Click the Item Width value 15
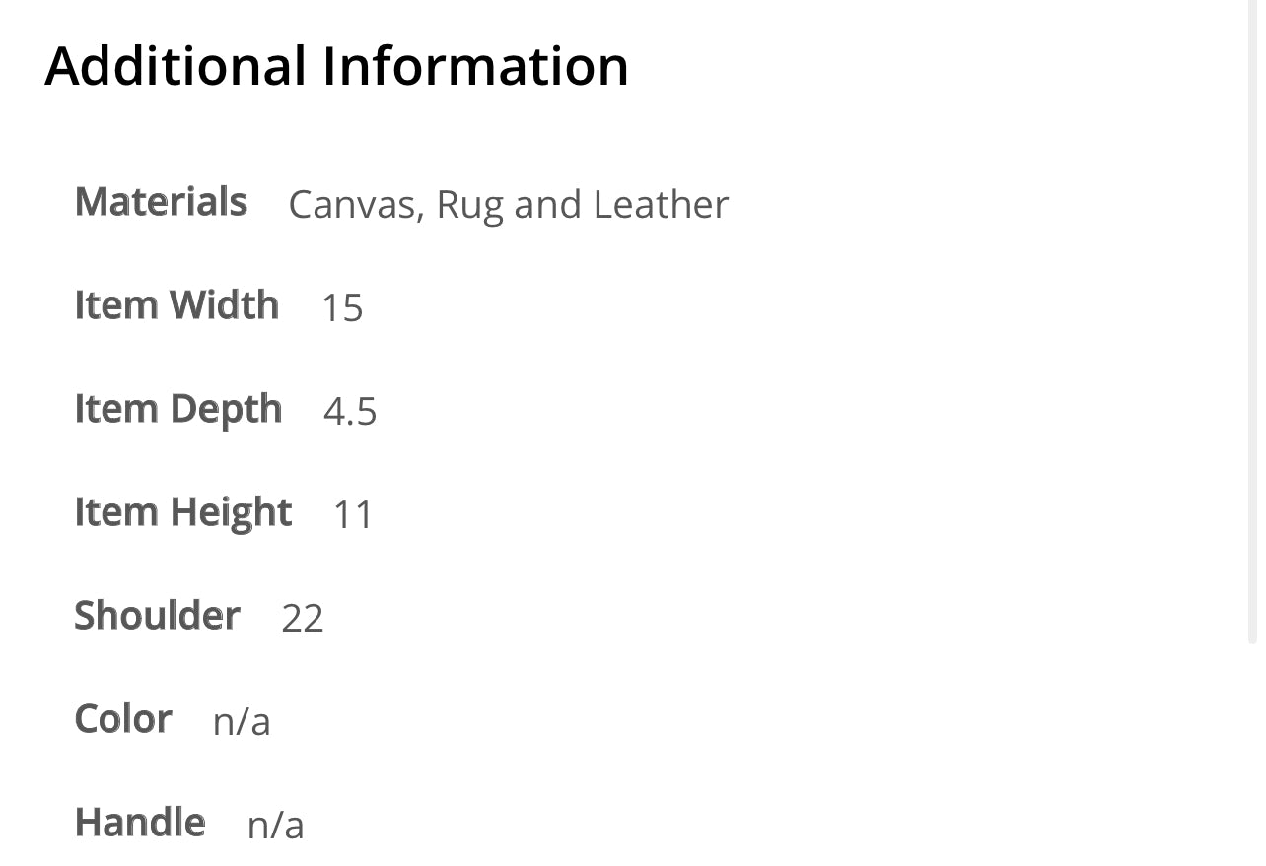Screen dimensions: 1266x866 tap(342, 307)
